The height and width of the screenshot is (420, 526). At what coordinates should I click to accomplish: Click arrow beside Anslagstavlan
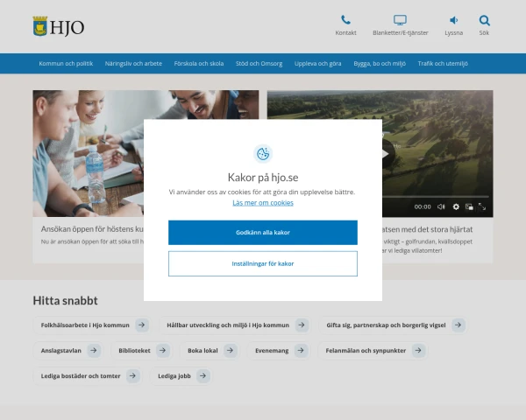click(94, 350)
